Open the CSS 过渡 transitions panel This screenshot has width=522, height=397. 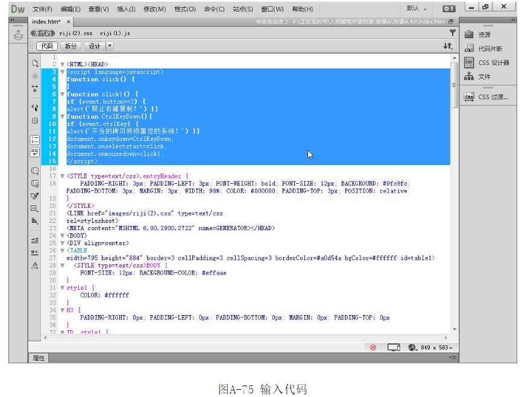(x=492, y=97)
